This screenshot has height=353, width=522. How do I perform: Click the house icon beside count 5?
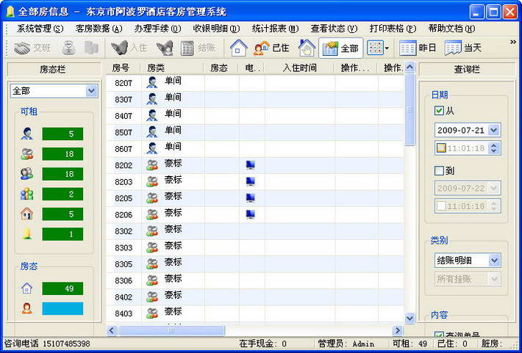[27, 214]
